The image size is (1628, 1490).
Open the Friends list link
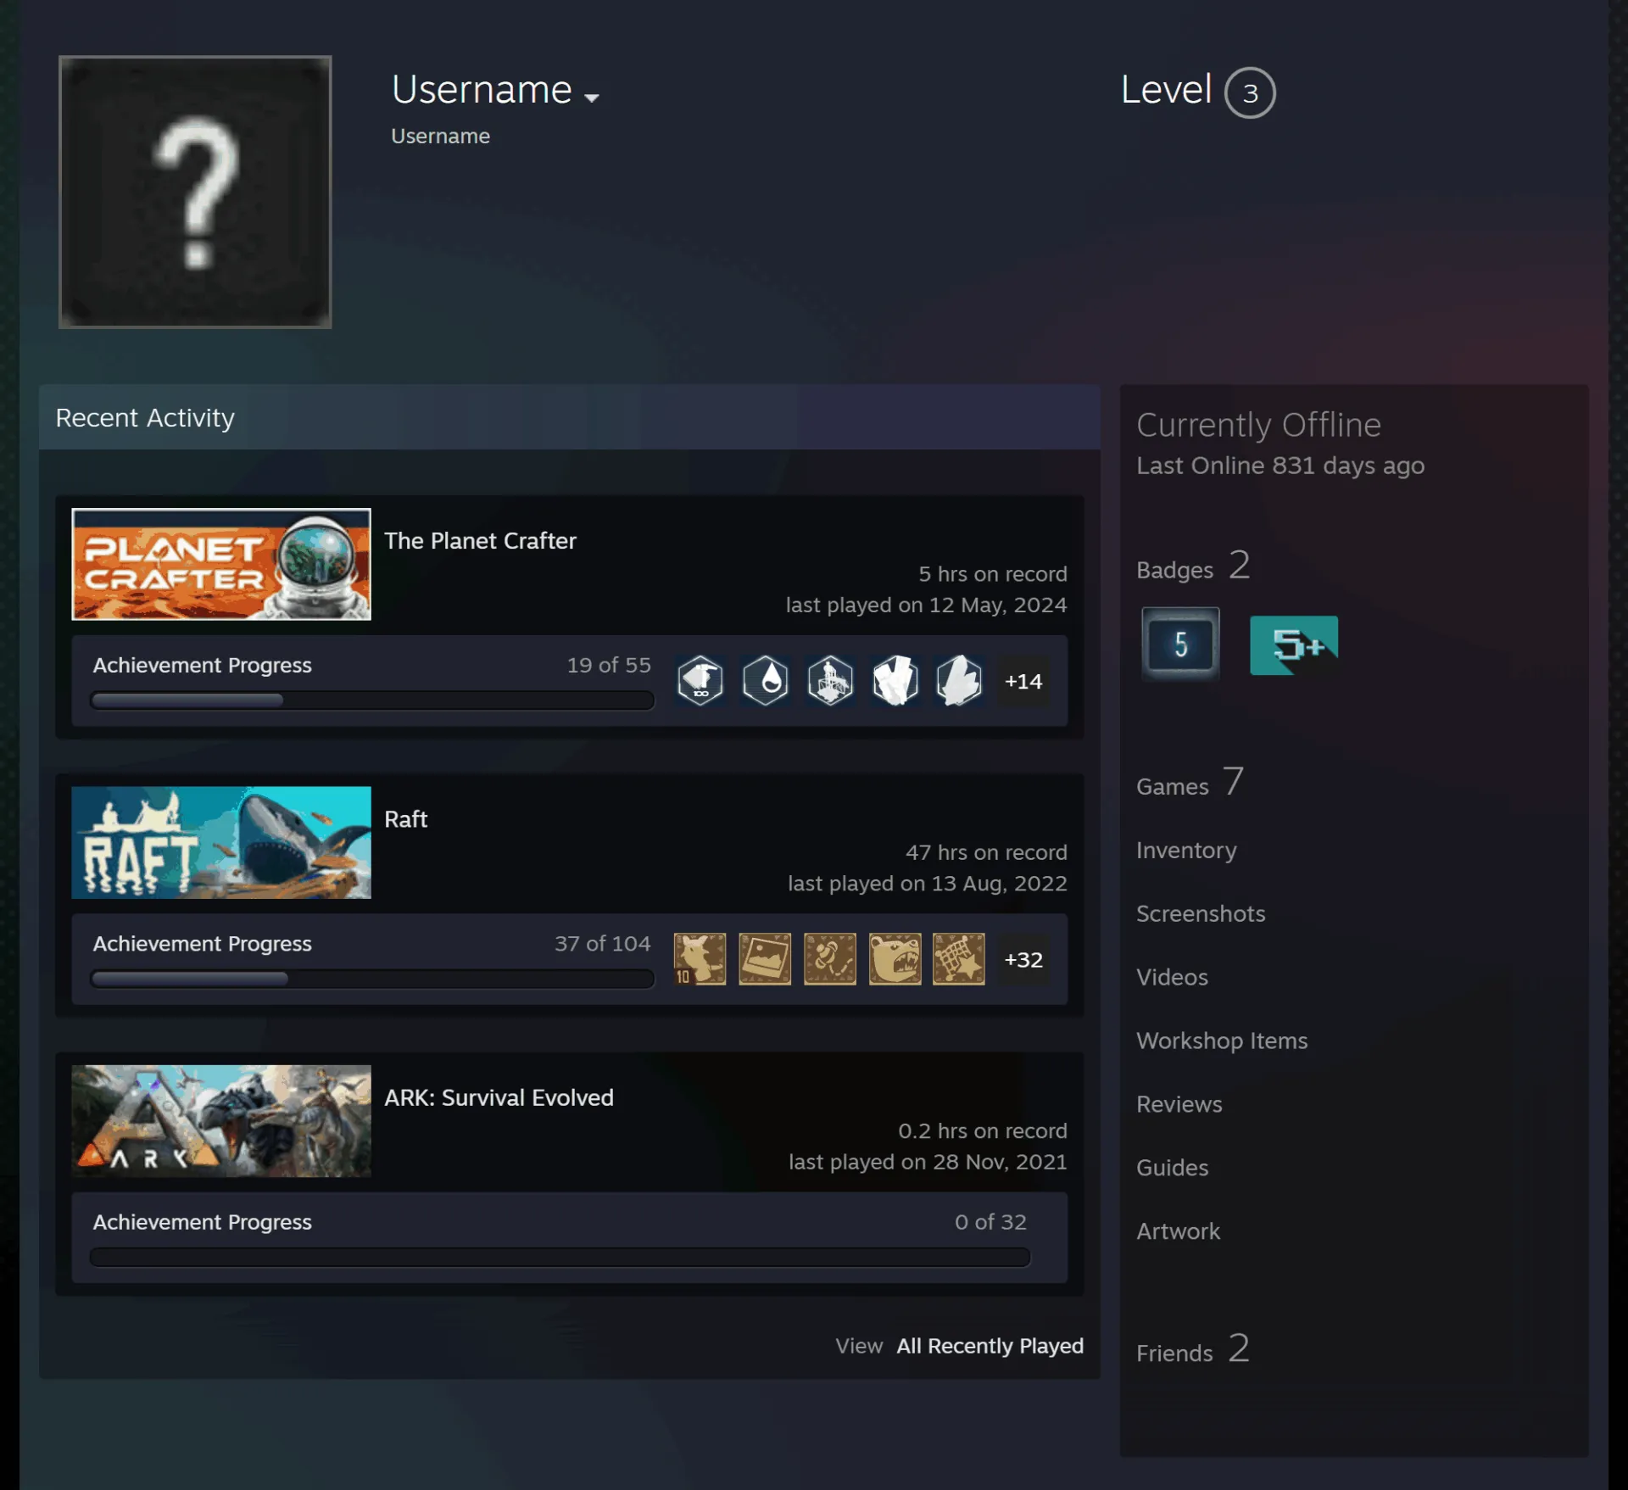click(x=1193, y=1349)
